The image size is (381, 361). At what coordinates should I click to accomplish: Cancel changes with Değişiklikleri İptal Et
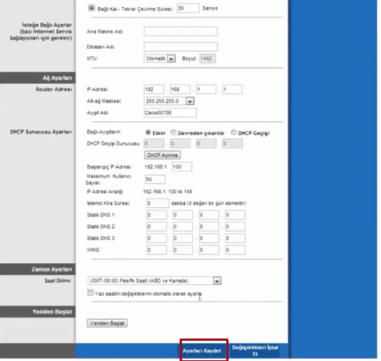pyautogui.click(x=255, y=351)
